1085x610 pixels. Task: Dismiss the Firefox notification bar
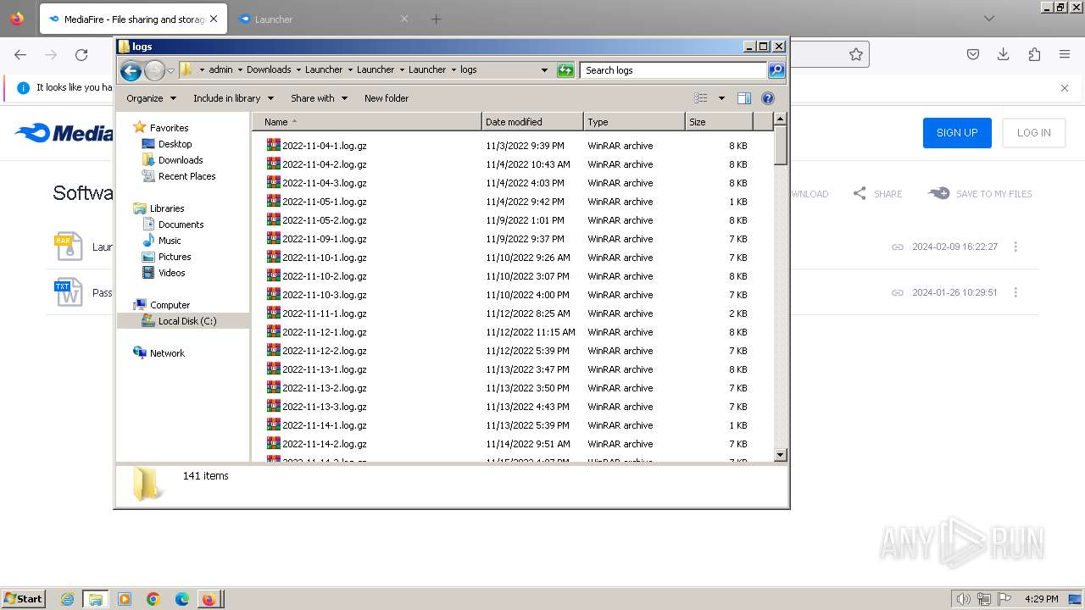(x=1065, y=88)
